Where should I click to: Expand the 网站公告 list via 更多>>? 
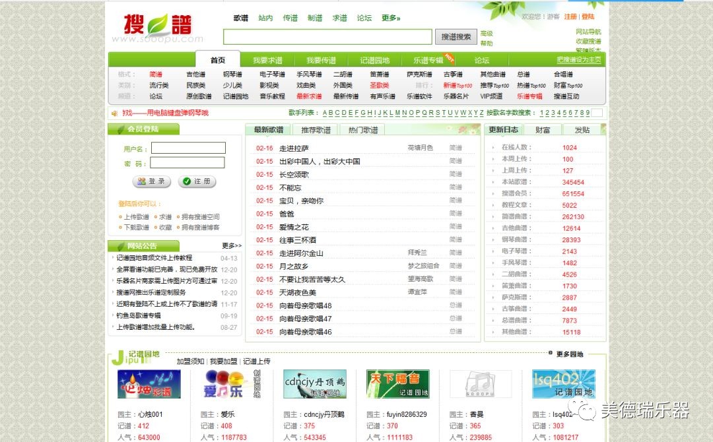point(230,245)
